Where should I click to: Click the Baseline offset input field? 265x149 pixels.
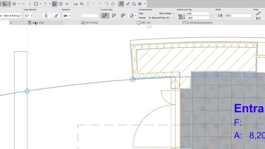pos(89,16)
